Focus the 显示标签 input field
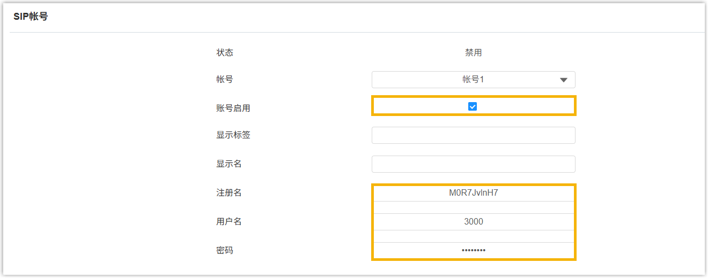708x278 pixels. click(x=473, y=135)
